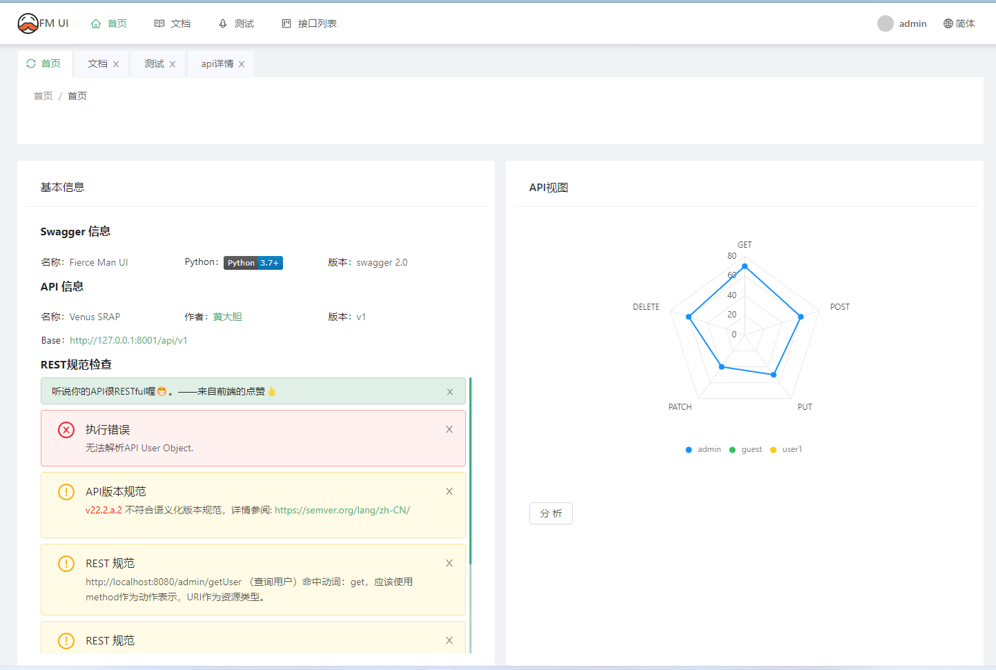Click warning icon in getUser REST 规范 alert
996x670 pixels.
pos(66,564)
